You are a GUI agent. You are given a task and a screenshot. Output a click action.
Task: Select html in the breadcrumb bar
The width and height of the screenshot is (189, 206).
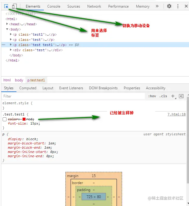click(x=7, y=80)
